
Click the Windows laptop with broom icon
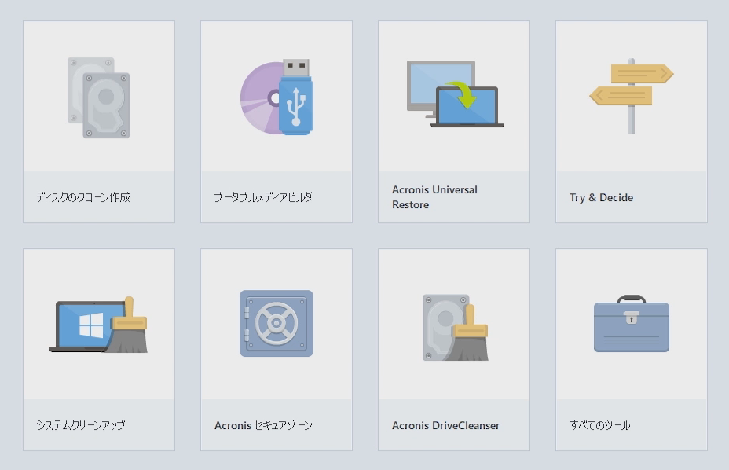pyautogui.click(x=98, y=325)
